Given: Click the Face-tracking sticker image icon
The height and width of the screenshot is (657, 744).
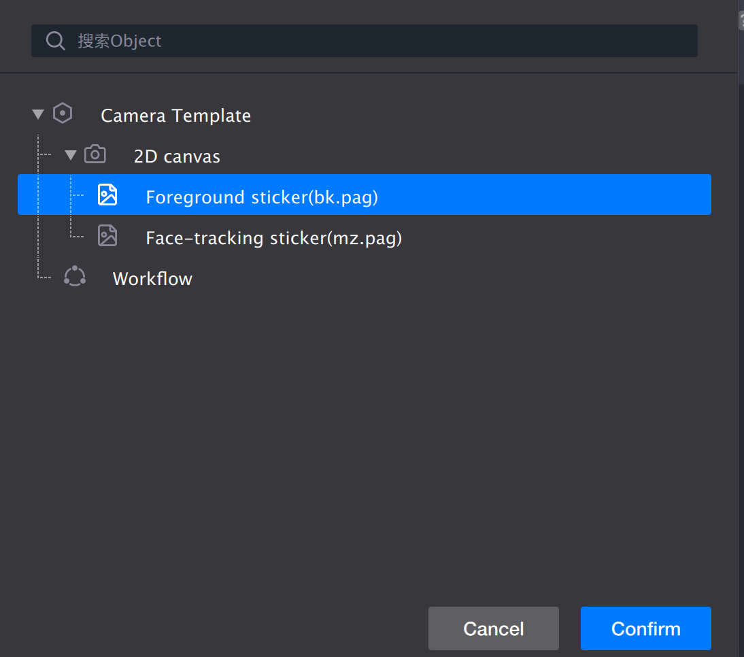Looking at the screenshot, I should 107,236.
